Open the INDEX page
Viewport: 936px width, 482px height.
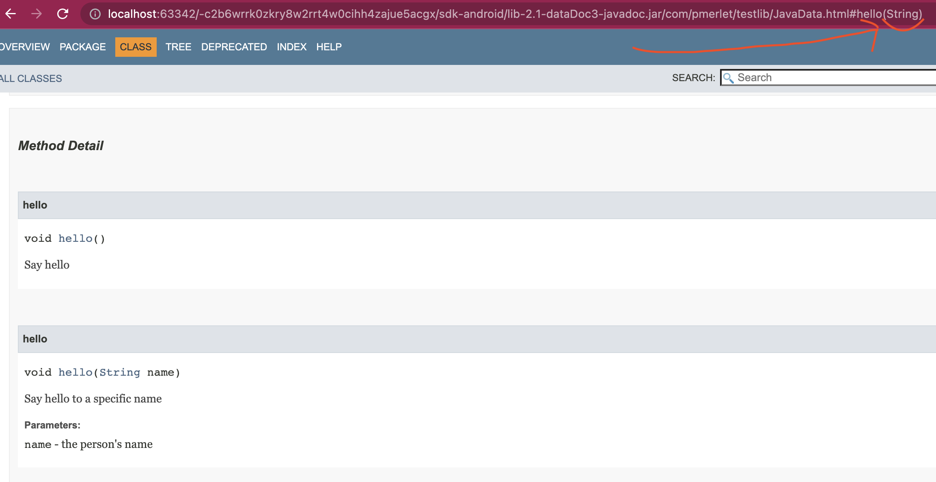[x=291, y=47]
